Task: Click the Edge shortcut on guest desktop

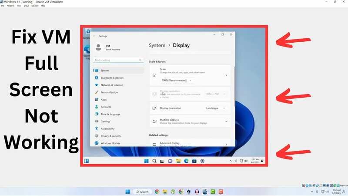Action: (87, 52)
